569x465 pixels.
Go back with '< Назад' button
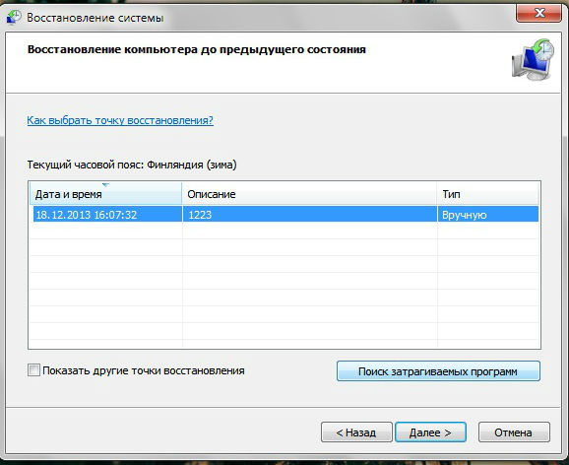click(x=356, y=432)
